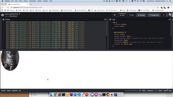Open the Comments panel
This screenshot has width=173, height=97.
point(15,91)
